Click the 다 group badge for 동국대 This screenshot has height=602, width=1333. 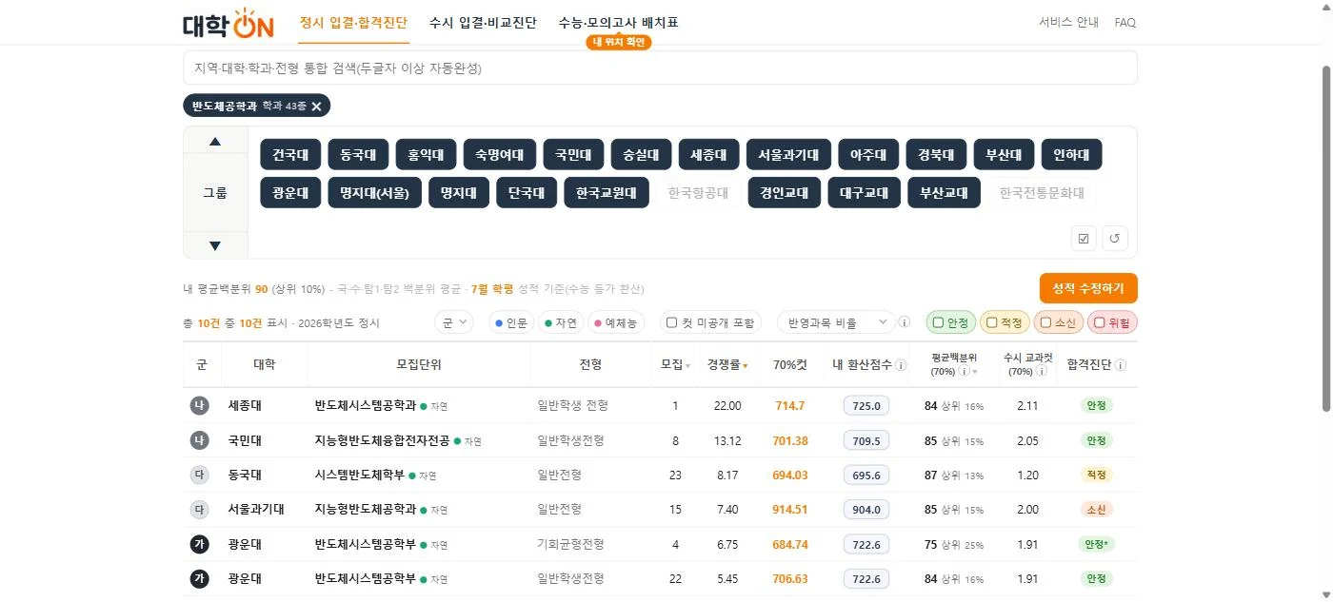pyautogui.click(x=199, y=475)
